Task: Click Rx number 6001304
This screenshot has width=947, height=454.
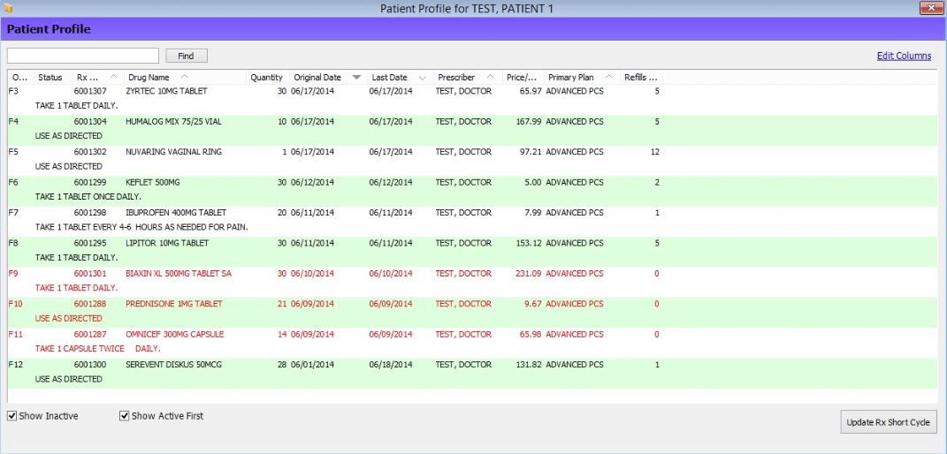Action: pos(90,122)
